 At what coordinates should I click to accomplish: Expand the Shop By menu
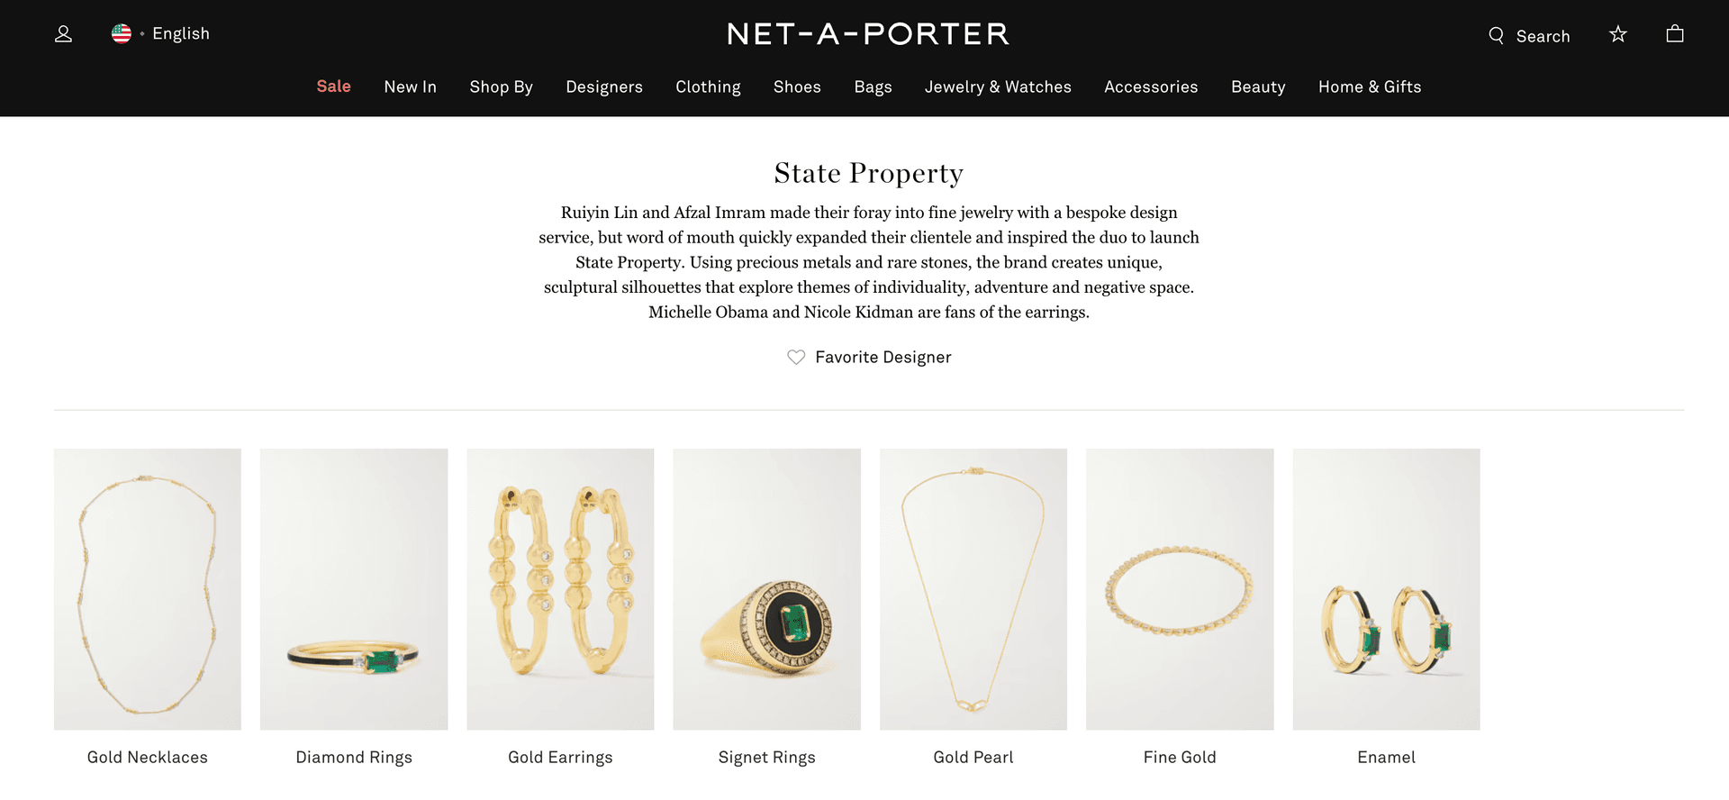tap(501, 87)
